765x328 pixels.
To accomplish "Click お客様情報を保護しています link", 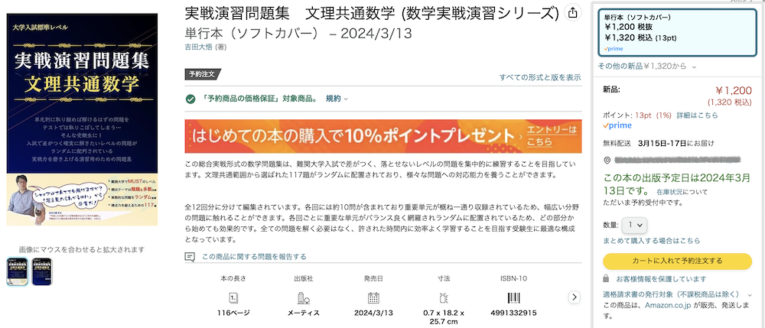I will click(661, 279).
